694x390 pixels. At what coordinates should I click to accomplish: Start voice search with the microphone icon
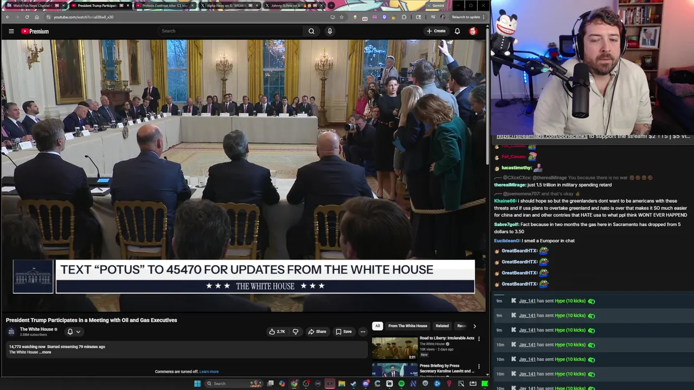pyautogui.click(x=330, y=31)
